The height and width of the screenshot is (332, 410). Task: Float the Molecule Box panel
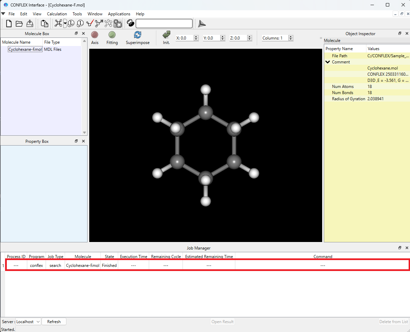(x=76, y=33)
